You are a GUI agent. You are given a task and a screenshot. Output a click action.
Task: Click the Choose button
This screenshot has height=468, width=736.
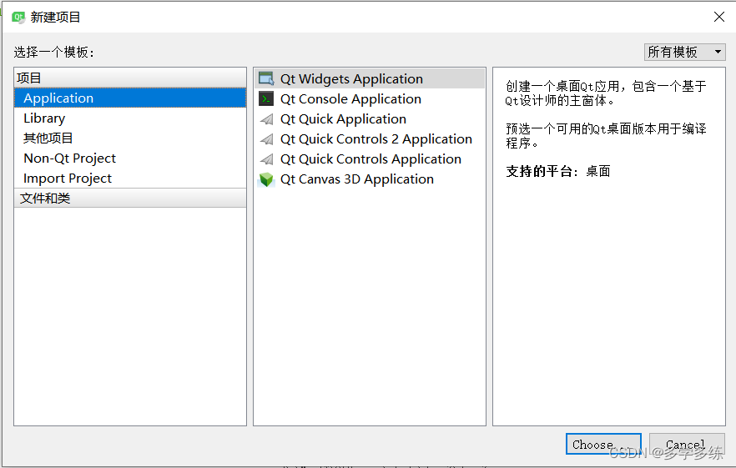tap(603, 444)
